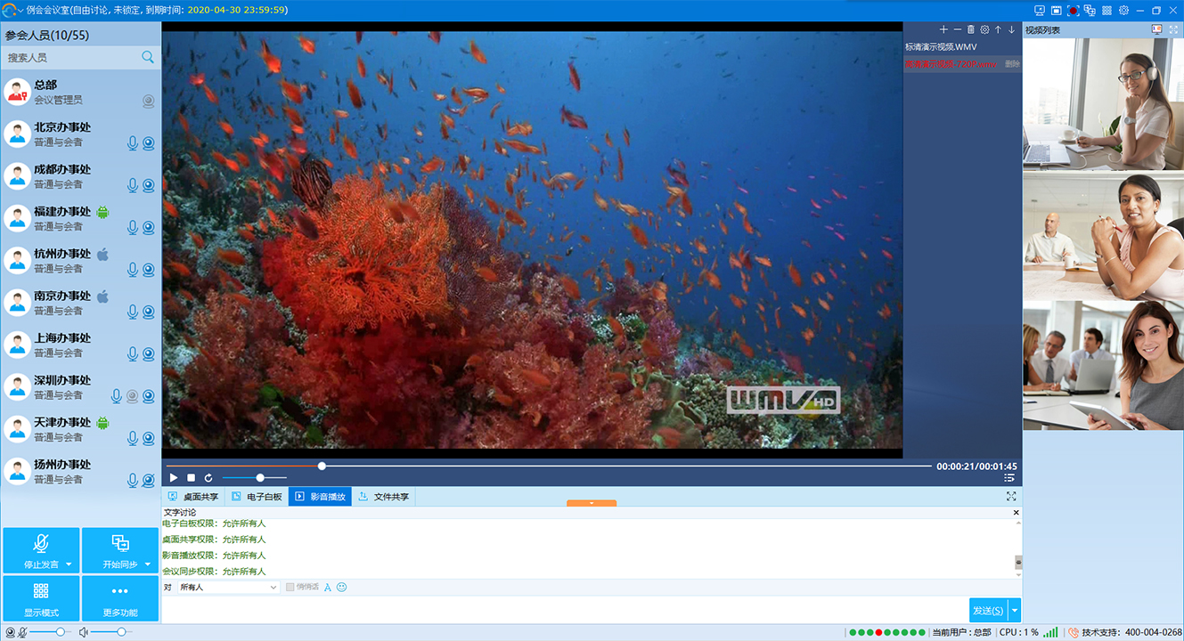Toggle camera for 上海办事处

point(149,354)
